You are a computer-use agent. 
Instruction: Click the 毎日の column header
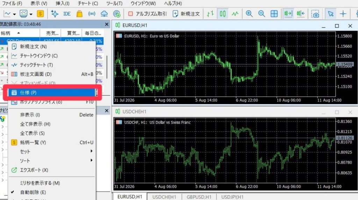click(x=93, y=33)
